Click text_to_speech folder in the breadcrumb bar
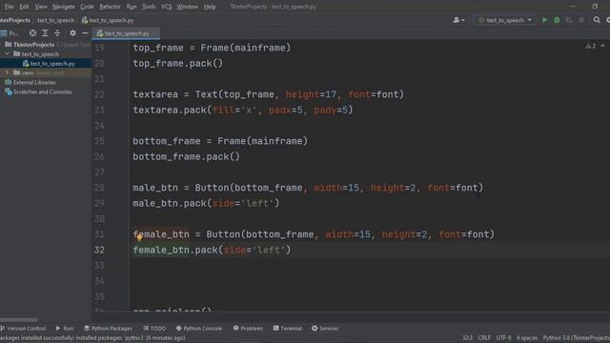The height and width of the screenshot is (343, 610). tap(55, 20)
